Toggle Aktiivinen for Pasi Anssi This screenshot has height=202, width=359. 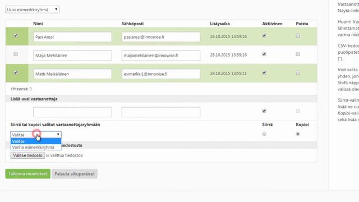click(264, 36)
